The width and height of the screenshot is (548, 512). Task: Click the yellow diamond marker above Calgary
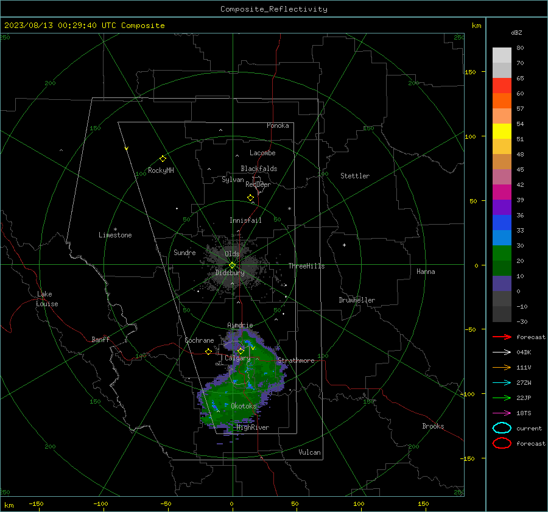(x=241, y=351)
